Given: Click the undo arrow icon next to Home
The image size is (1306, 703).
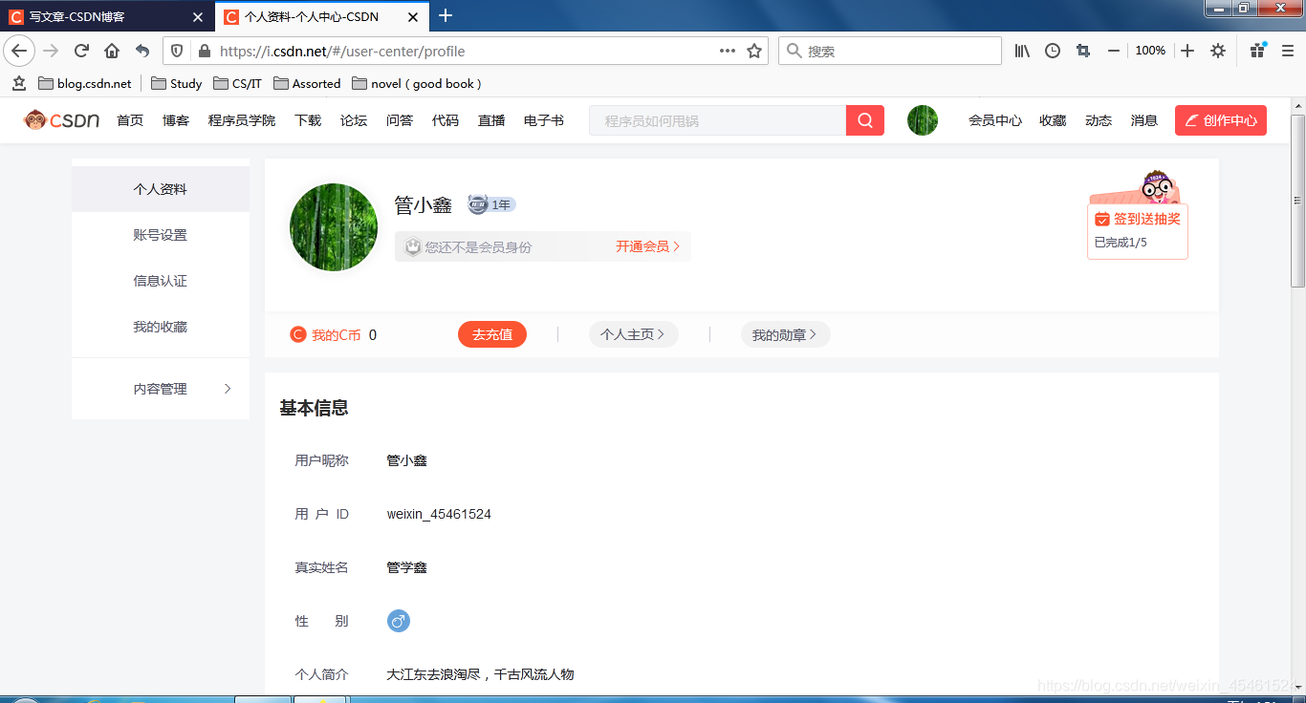Looking at the screenshot, I should click(x=142, y=51).
